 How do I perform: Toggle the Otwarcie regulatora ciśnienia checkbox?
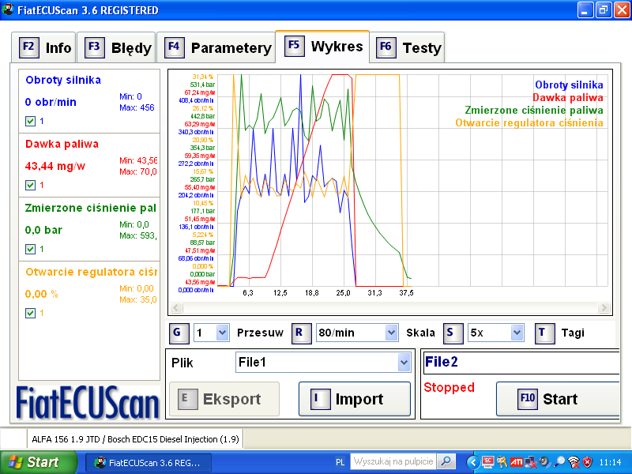[30, 313]
